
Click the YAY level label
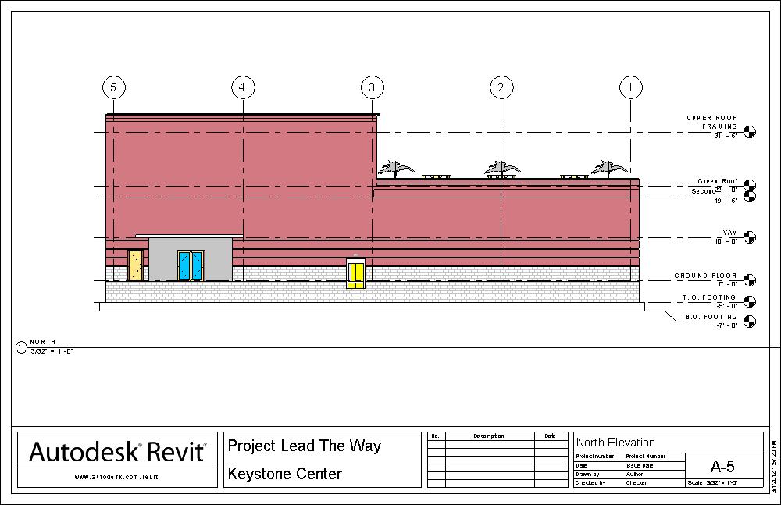729,233
